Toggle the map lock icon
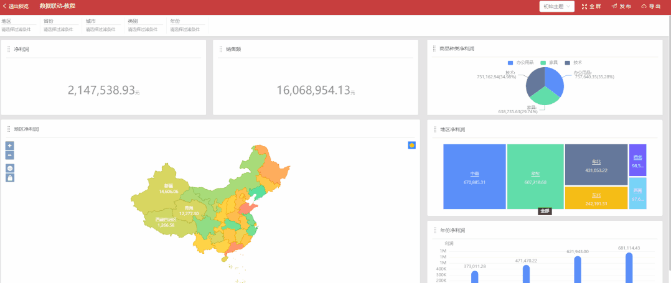671x283 pixels. coord(9,178)
